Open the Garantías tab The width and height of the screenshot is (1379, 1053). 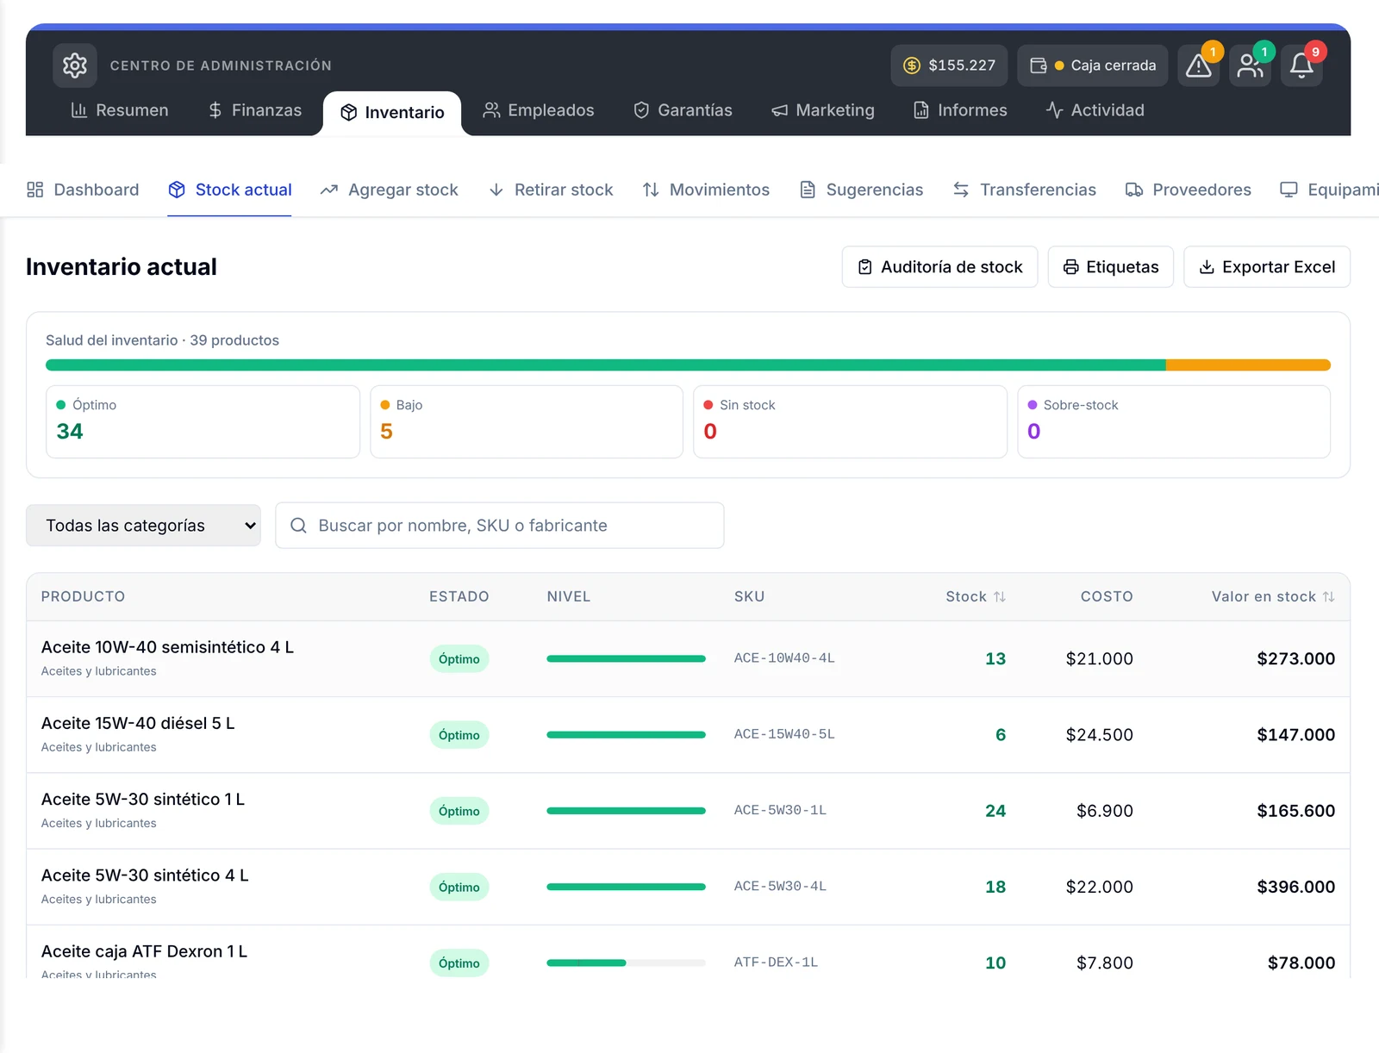tap(683, 110)
